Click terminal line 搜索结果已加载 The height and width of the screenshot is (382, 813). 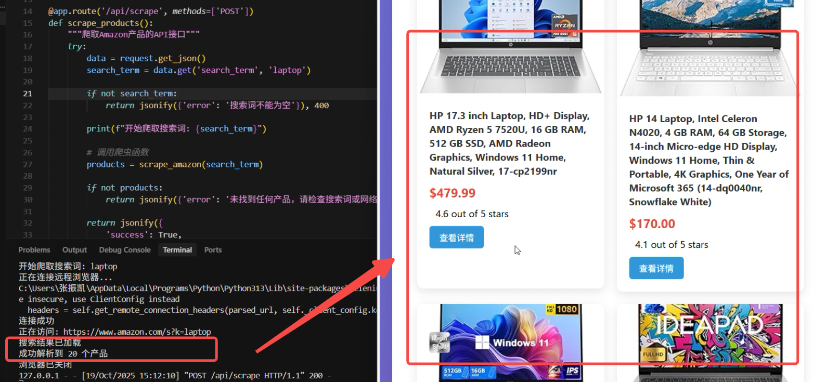50,343
